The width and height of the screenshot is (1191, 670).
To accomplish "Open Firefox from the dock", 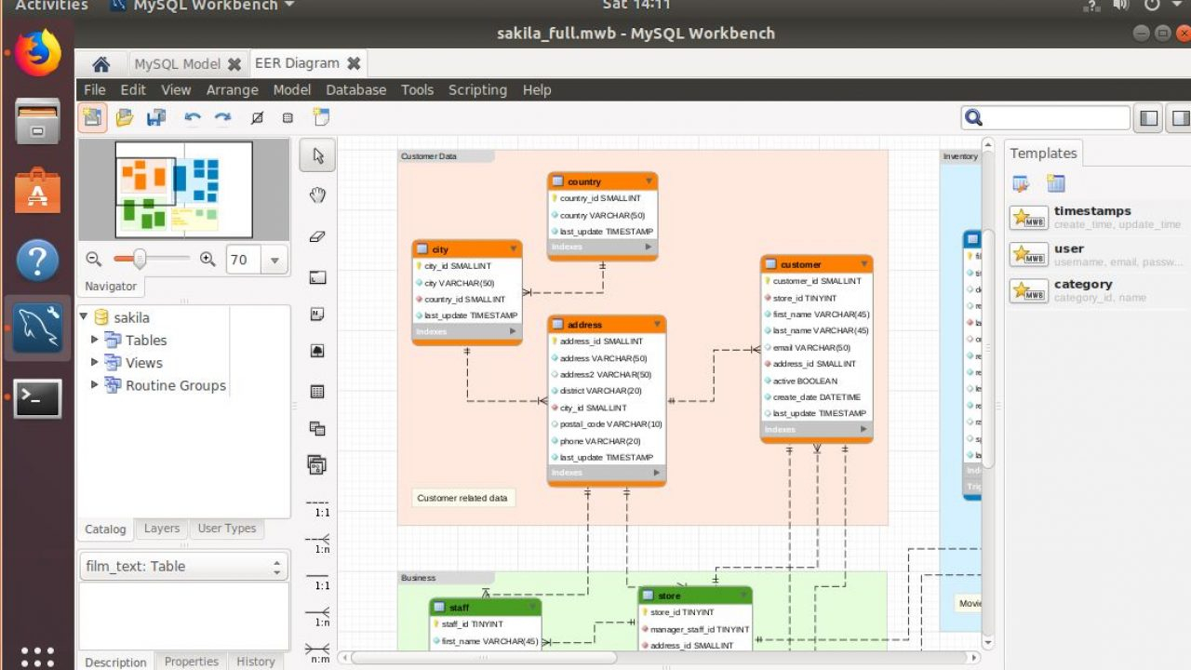I will [x=37, y=52].
